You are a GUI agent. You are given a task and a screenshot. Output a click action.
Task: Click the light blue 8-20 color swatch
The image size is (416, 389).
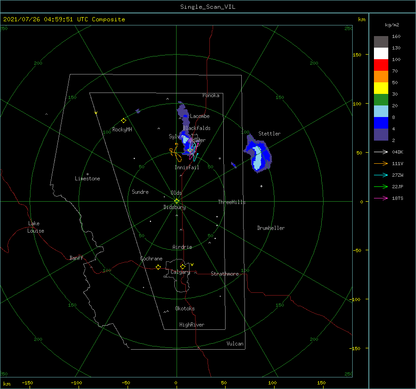[381, 111]
